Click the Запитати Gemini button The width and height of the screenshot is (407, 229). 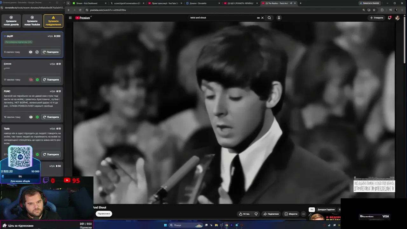click(x=369, y=3)
